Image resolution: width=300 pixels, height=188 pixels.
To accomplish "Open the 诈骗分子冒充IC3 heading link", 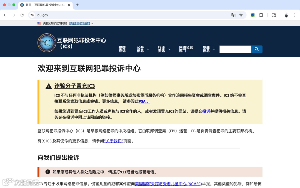I will [75, 86].
